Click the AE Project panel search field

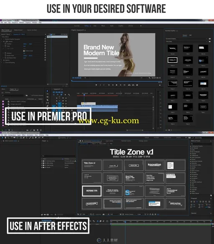pos(59,156)
